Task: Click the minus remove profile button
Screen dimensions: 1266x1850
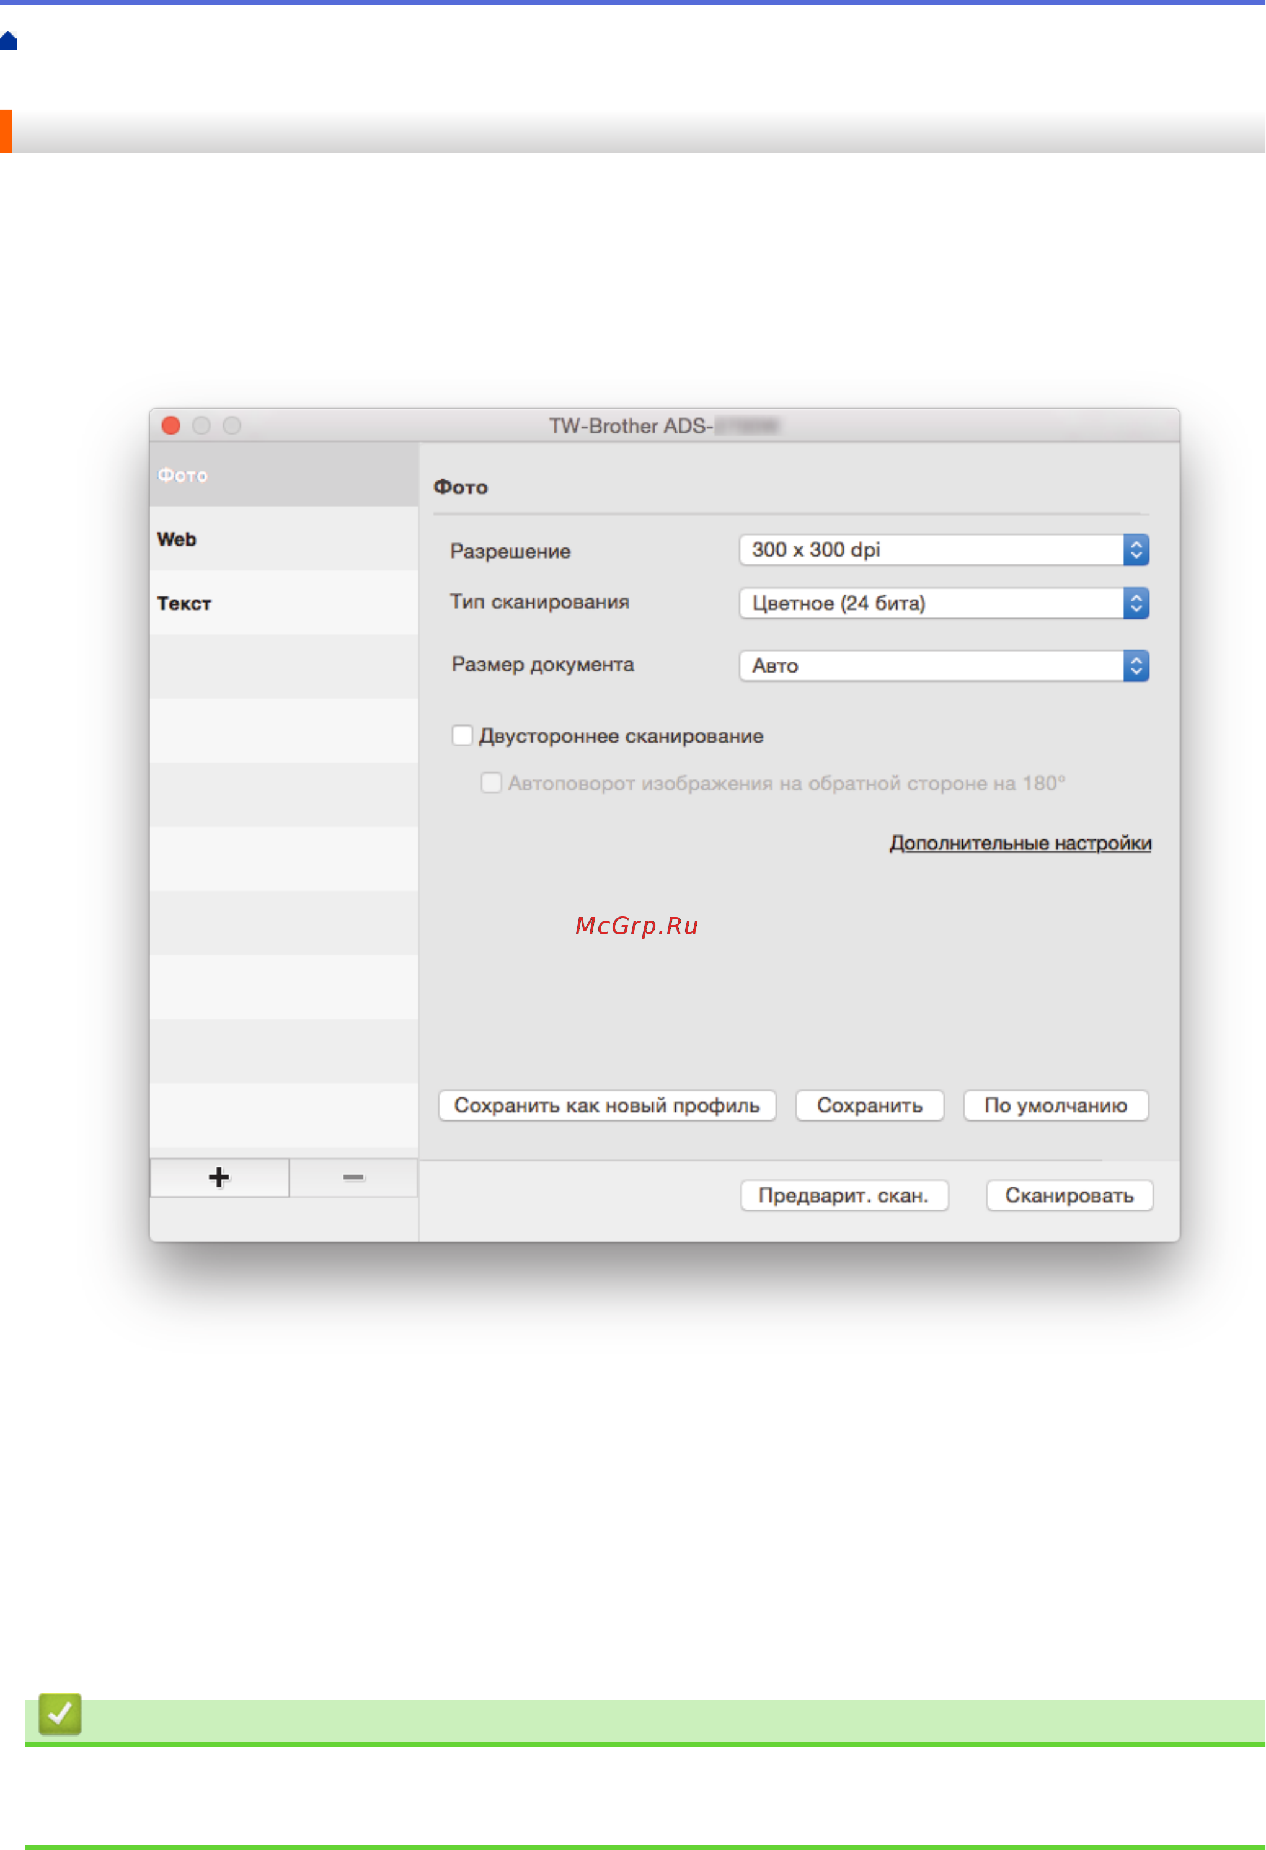Action: coord(353,1177)
